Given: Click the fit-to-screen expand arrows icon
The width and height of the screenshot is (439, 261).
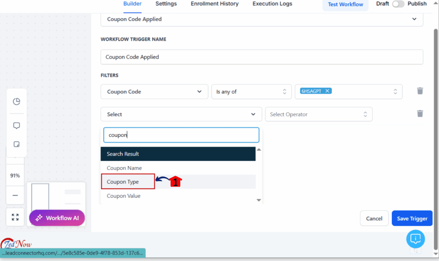Looking at the screenshot, I should point(15,217).
